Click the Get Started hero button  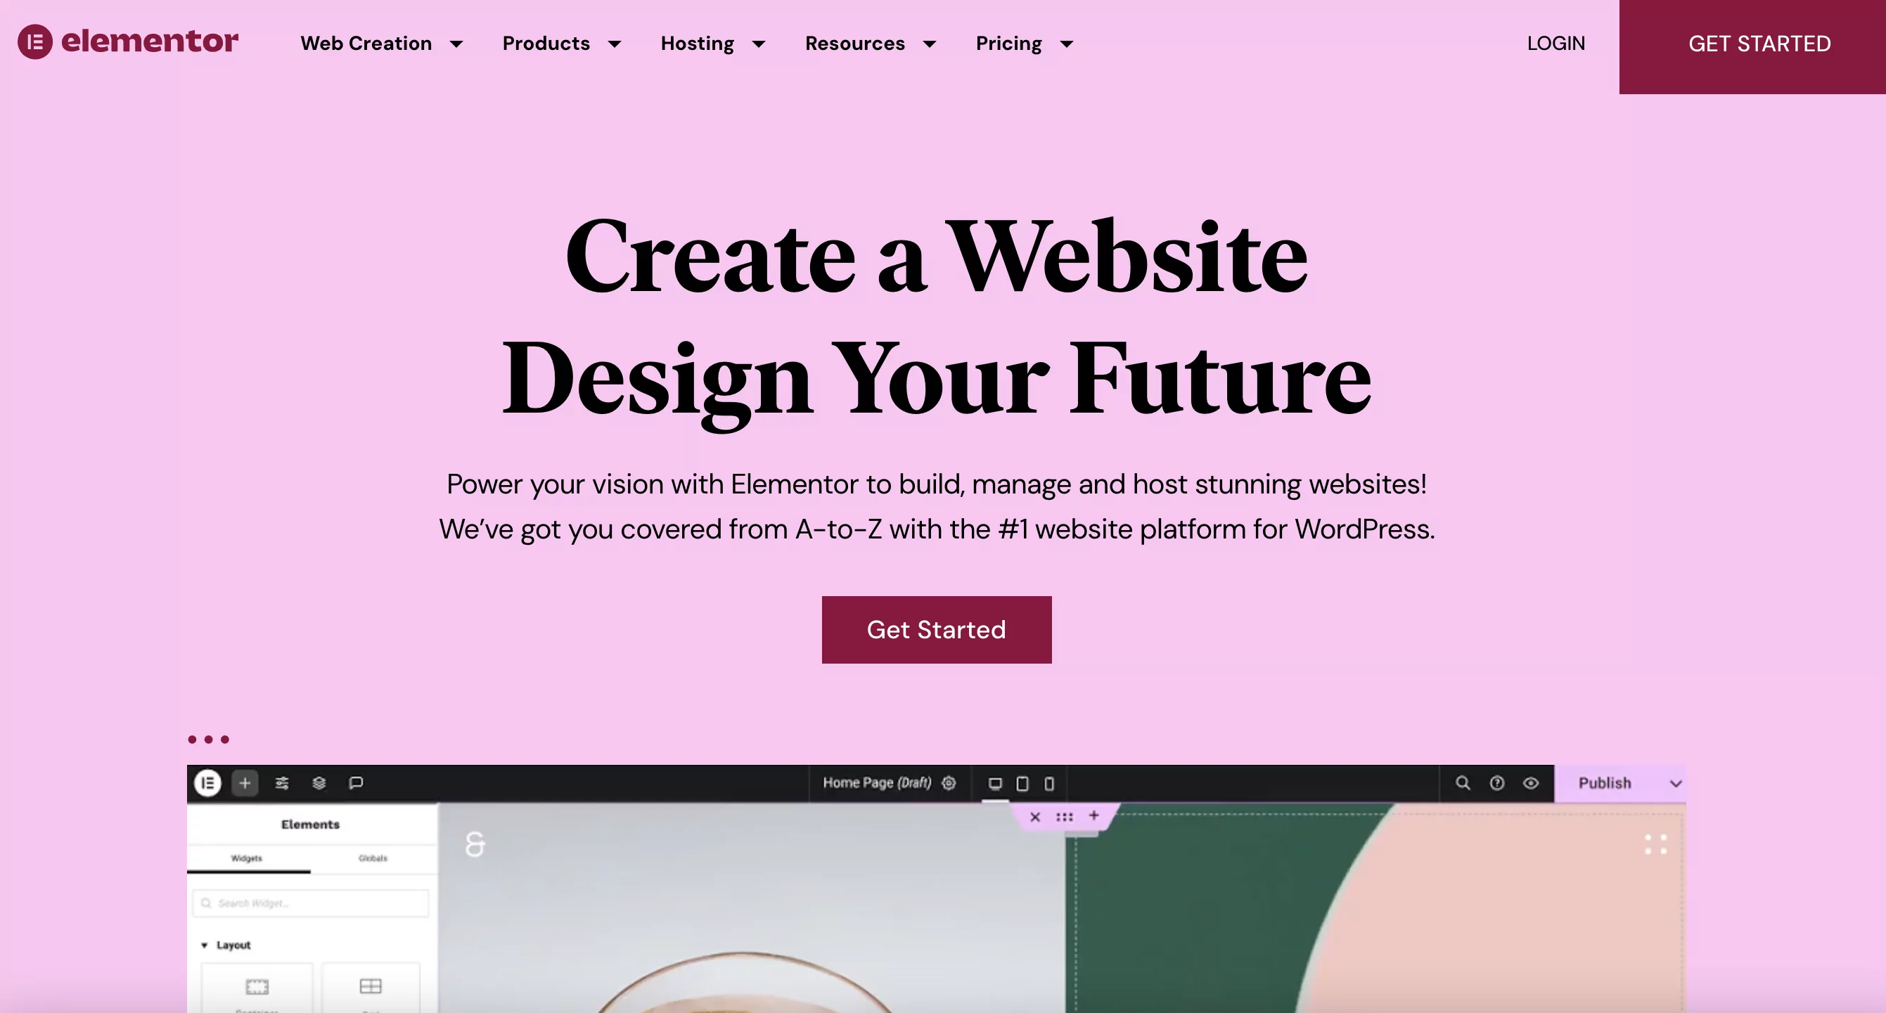point(937,630)
